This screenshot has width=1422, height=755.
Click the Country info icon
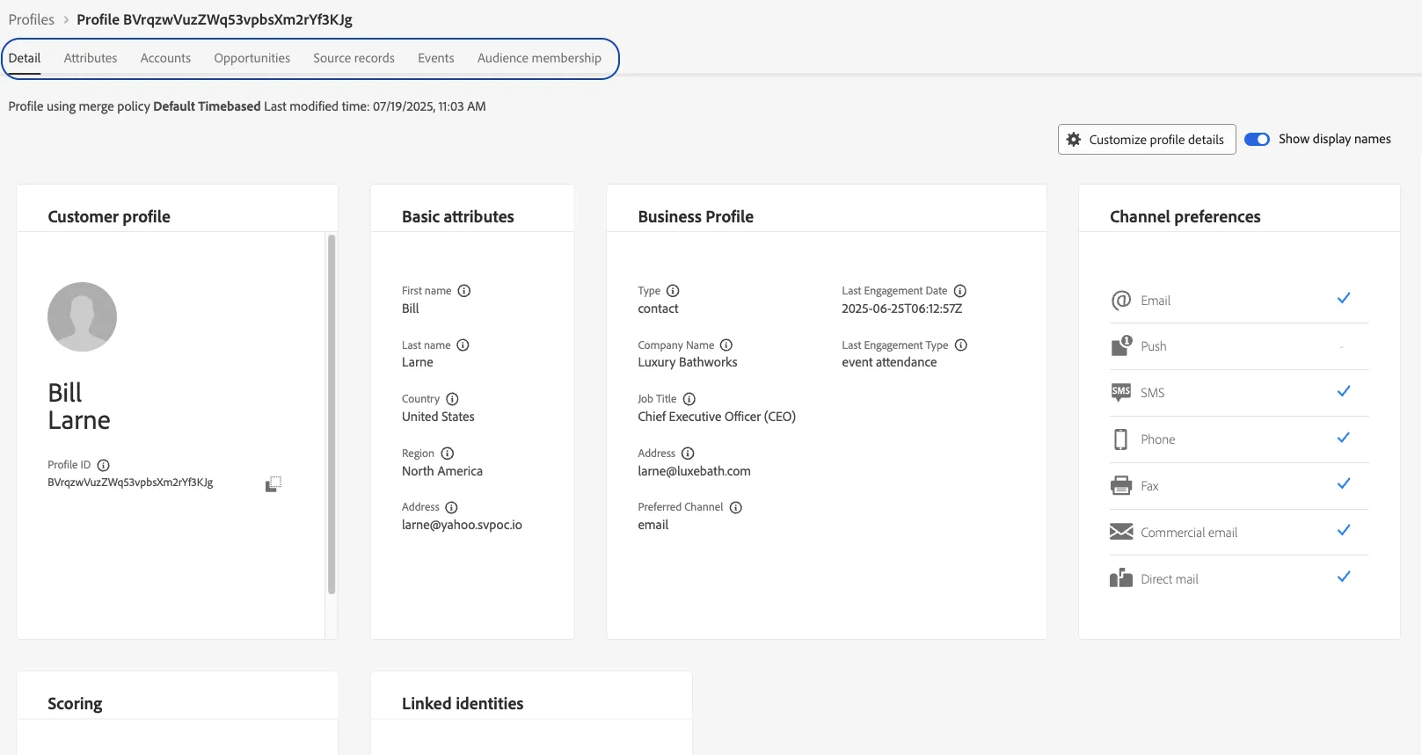[x=452, y=399]
